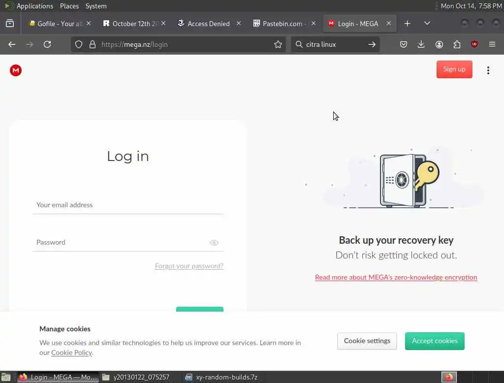The height and width of the screenshot is (383, 504).
Task: Click the Firefox workspace switcher thumbnail
Action: click(x=449, y=377)
